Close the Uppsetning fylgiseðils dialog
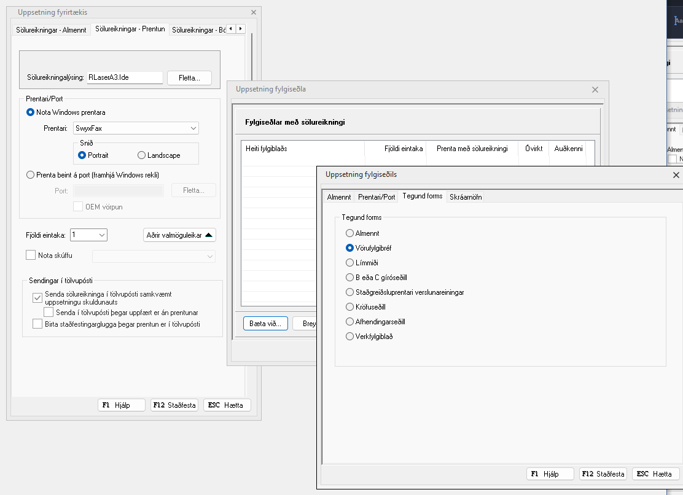 676,175
